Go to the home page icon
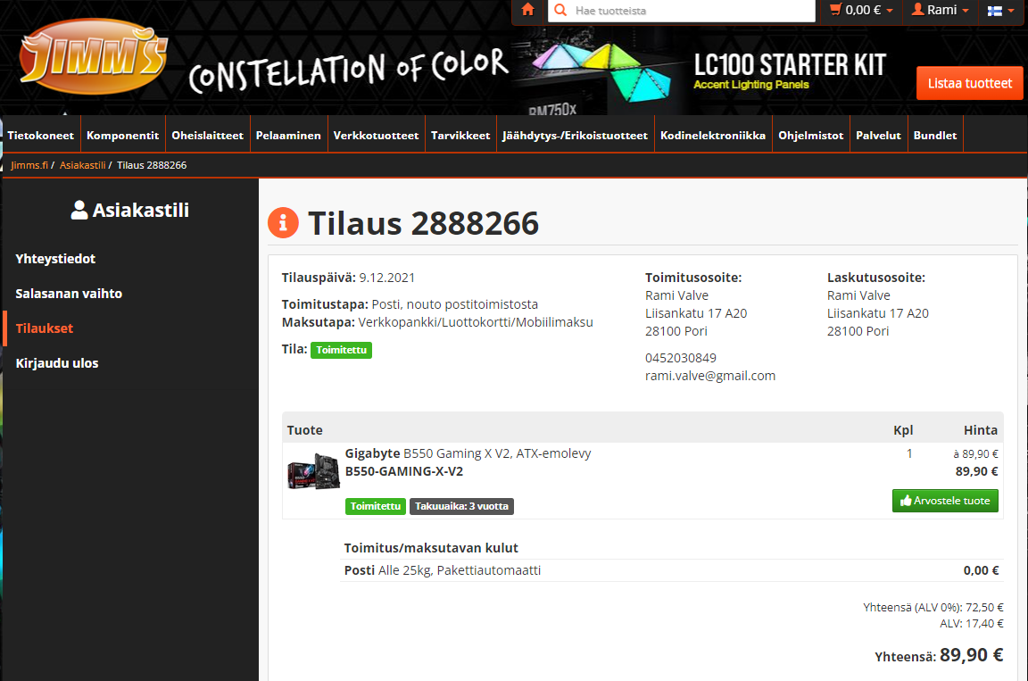Viewport: 1028px width, 681px height. pyautogui.click(x=527, y=10)
